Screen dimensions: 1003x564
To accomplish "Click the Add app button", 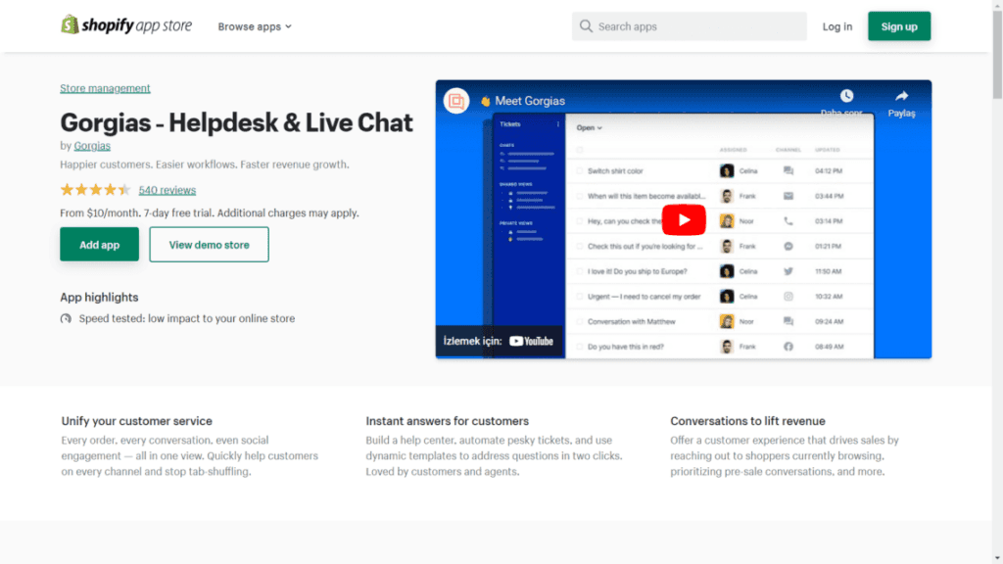I will (99, 244).
